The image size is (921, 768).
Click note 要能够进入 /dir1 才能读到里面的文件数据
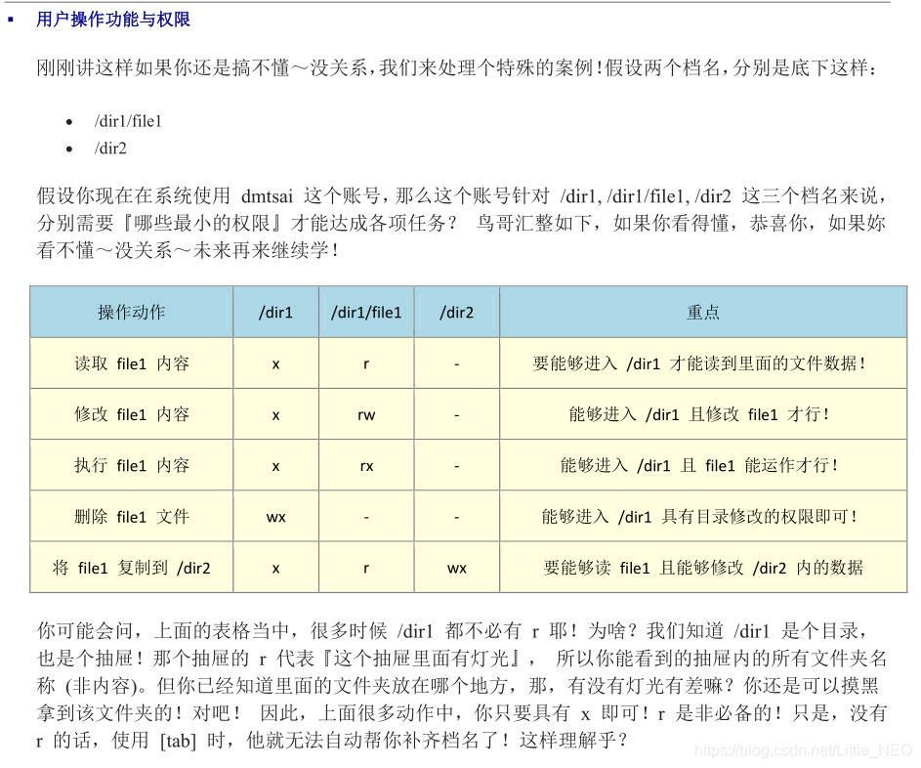tap(699, 363)
